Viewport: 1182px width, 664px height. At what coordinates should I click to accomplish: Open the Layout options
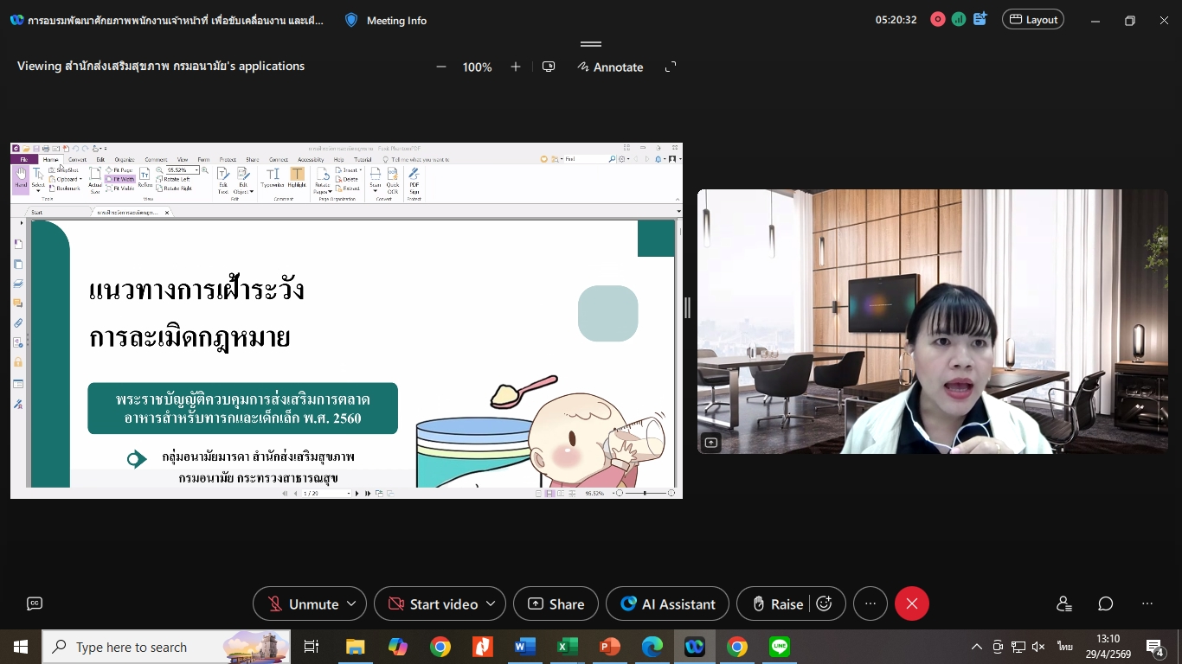(1032, 20)
